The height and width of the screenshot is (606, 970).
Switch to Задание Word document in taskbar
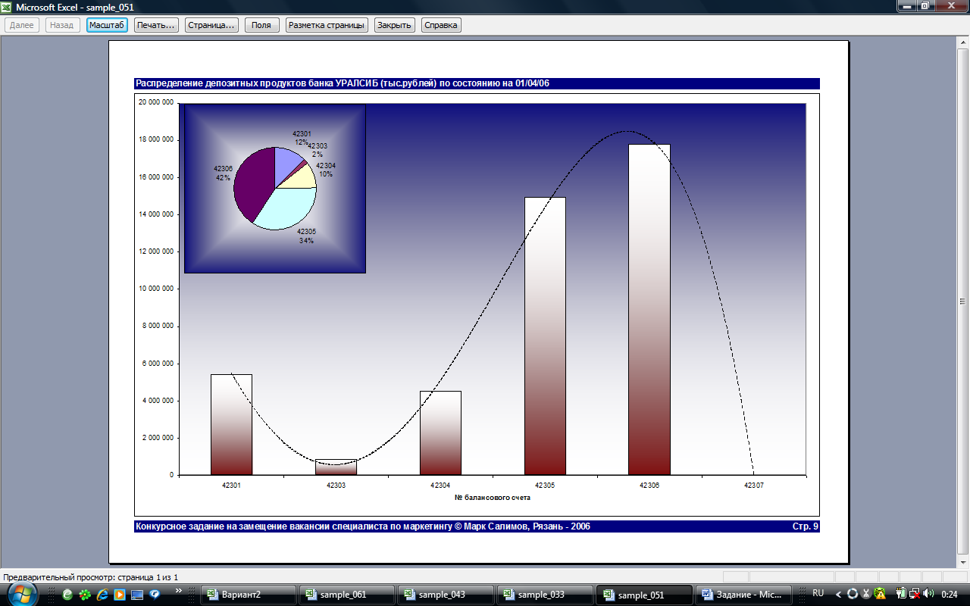743,595
